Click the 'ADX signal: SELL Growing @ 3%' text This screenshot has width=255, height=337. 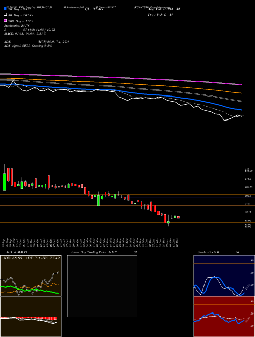point(28,46)
